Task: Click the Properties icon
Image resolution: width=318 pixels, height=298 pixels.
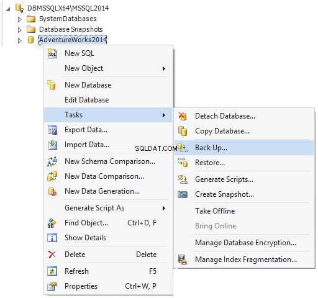Action: pos(52,286)
